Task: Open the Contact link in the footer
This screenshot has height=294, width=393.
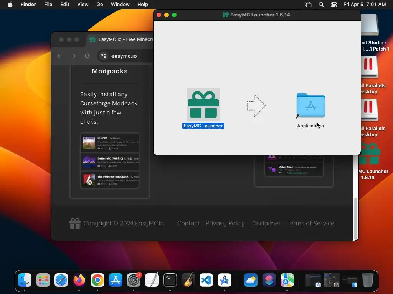Action: point(188,223)
